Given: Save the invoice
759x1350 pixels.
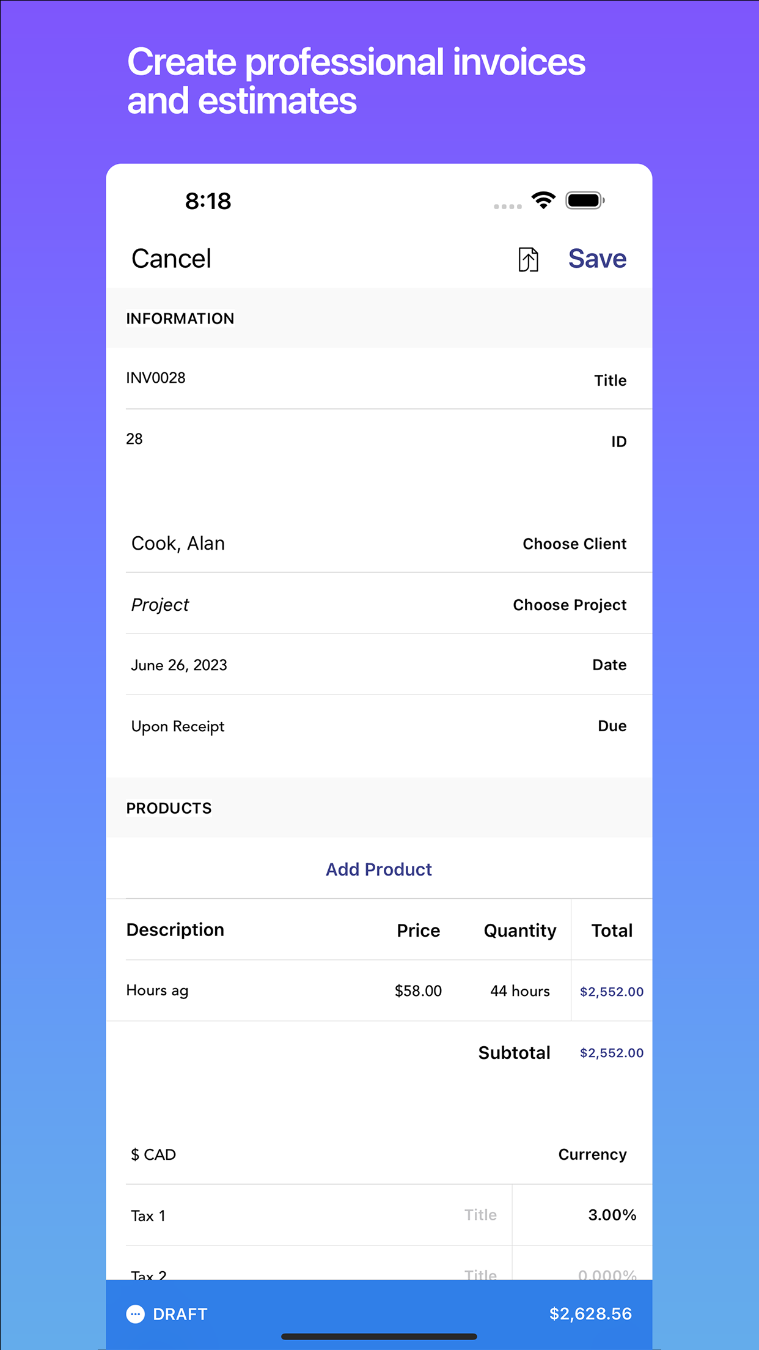Looking at the screenshot, I should pos(597,259).
